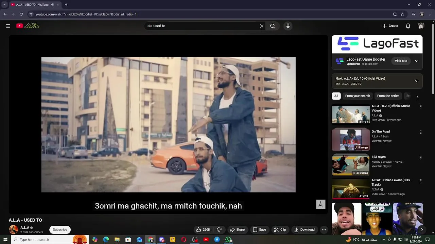Toggle microphone icon in system tray
Viewport: 435px width, 244px height.
[x=395, y=240]
